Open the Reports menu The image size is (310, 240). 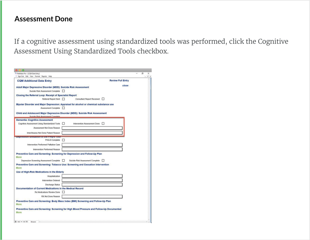point(44,76)
